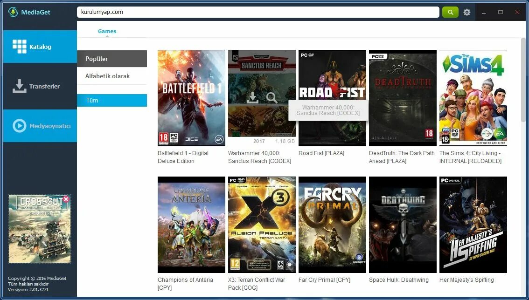Click the '2017' year on Sanctus Reach
529x300 pixels.
[x=259, y=141]
